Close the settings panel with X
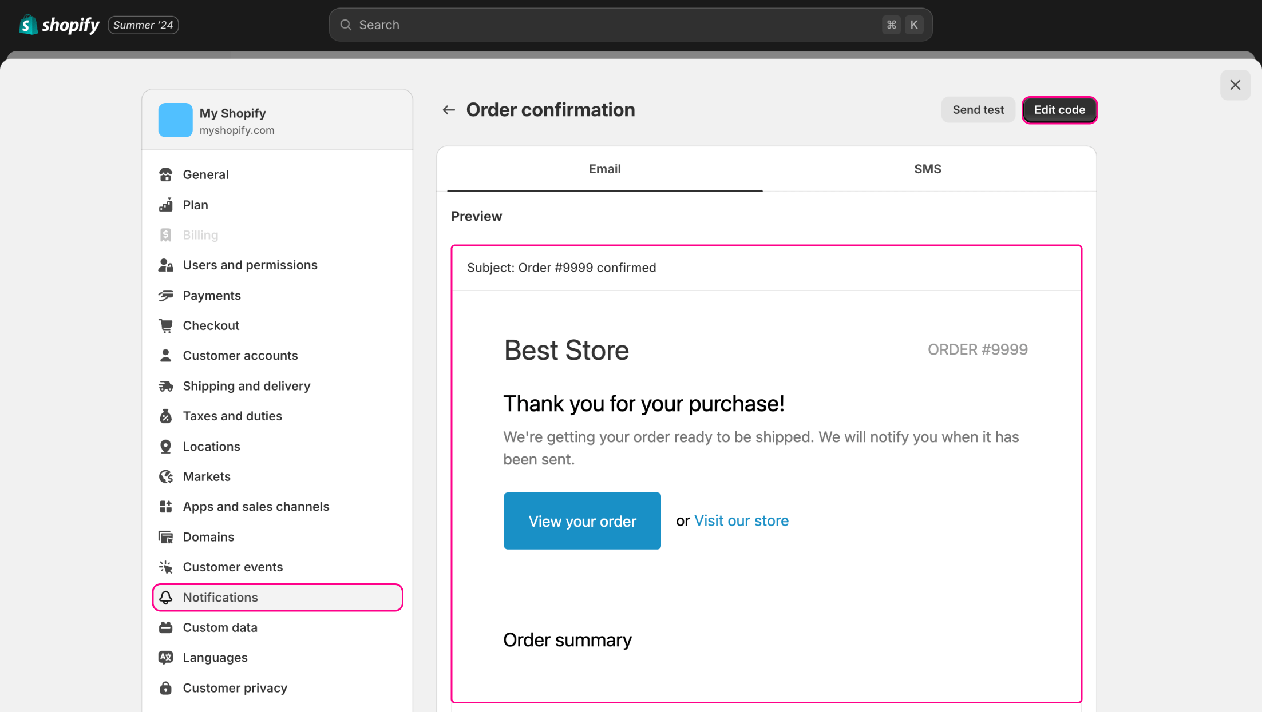 (1235, 85)
